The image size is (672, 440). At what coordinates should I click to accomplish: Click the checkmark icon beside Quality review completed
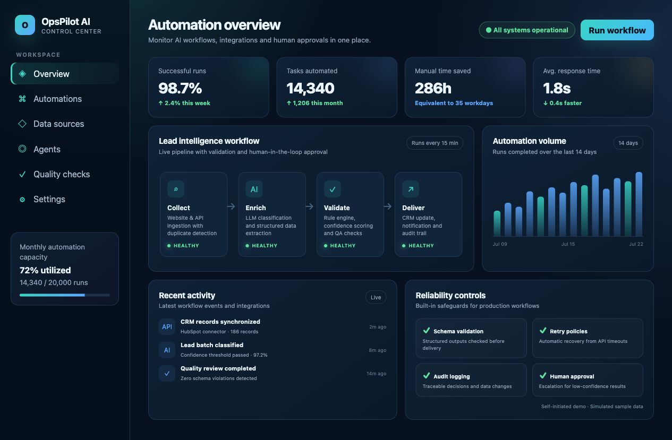pyautogui.click(x=167, y=373)
